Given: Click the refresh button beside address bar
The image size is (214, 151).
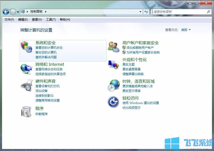Looking at the screenshot, I should click(x=146, y=12).
